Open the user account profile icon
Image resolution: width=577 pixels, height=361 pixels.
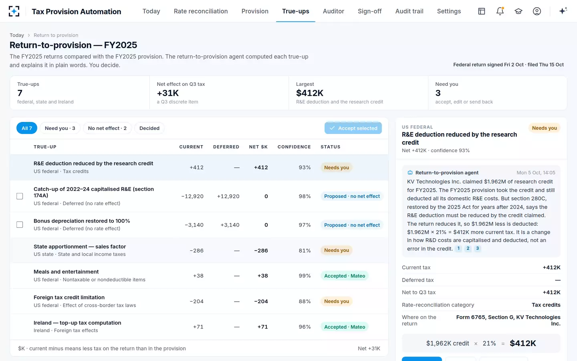(x=537, y=11)
